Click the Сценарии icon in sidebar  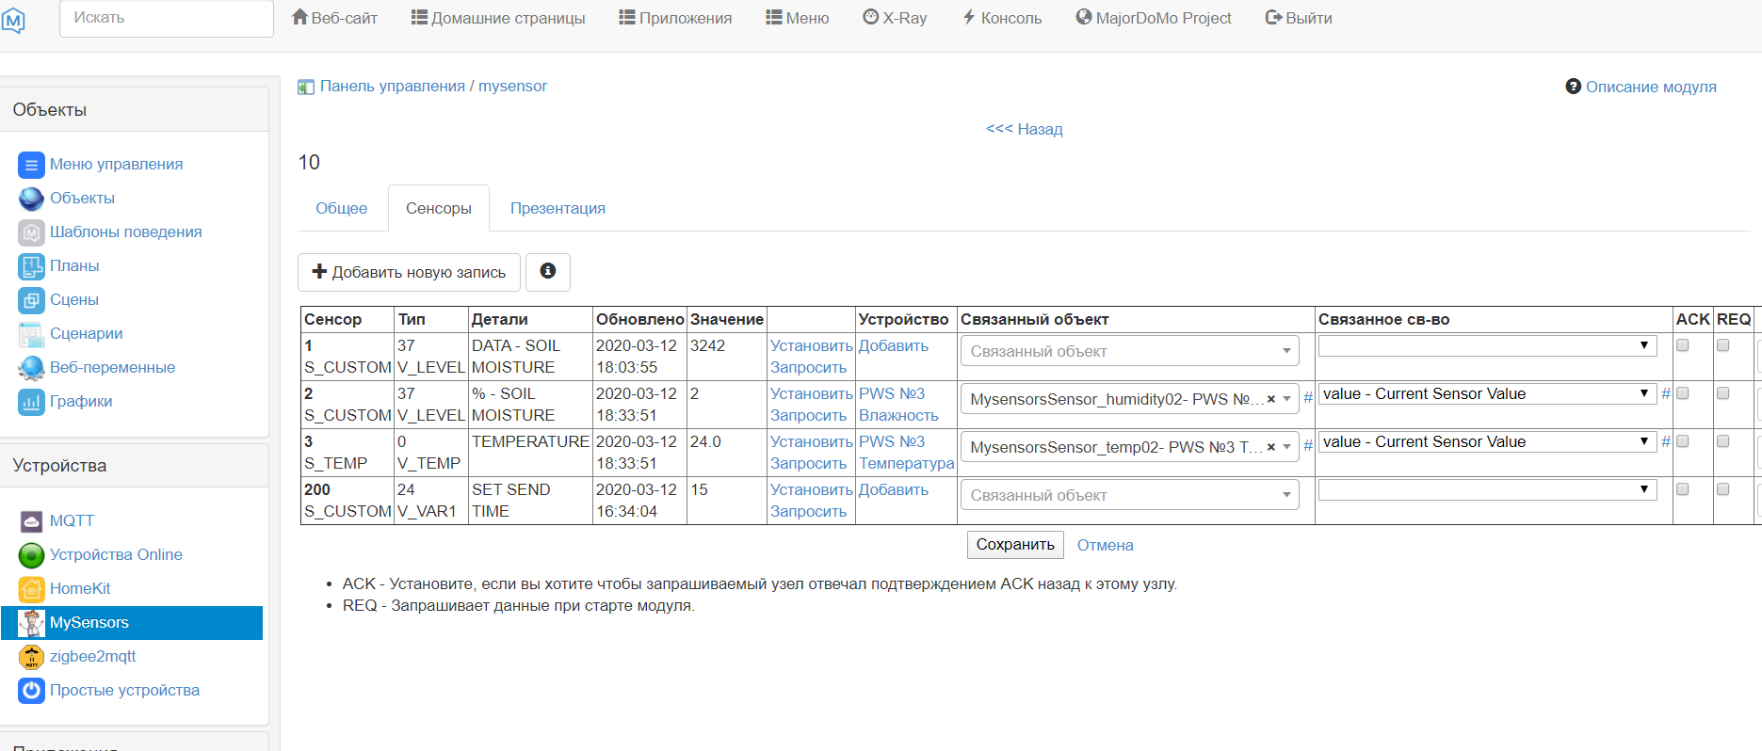point(31,334)
